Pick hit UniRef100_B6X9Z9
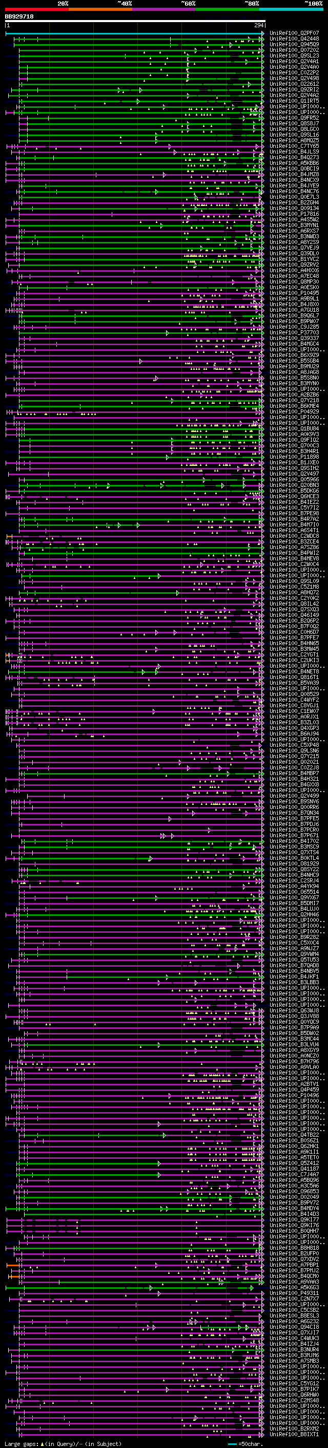328x1448 pixels. 294,355
